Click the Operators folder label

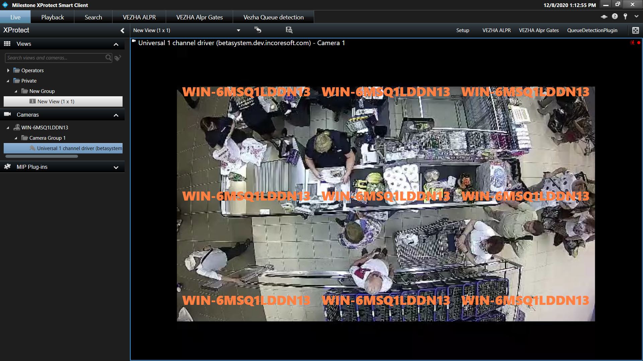point(32,70)
